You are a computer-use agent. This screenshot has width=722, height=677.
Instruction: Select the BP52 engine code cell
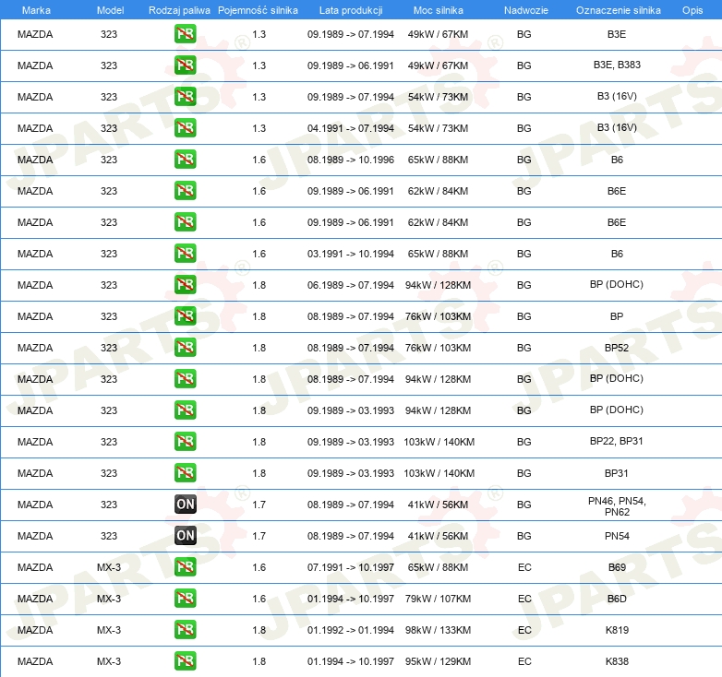coord(617,348)
